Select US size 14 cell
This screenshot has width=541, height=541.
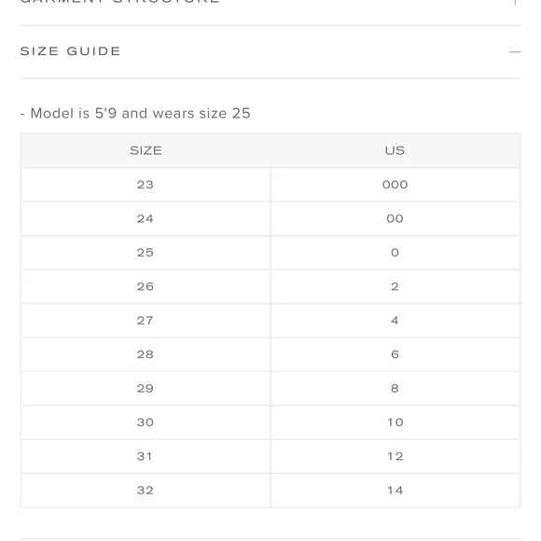pyautogui.click(x=395, y=491)
